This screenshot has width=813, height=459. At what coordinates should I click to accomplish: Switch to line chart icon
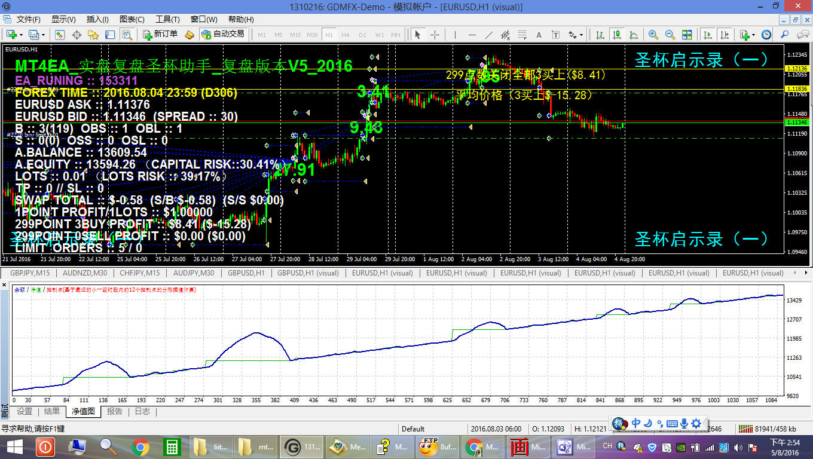634,35
